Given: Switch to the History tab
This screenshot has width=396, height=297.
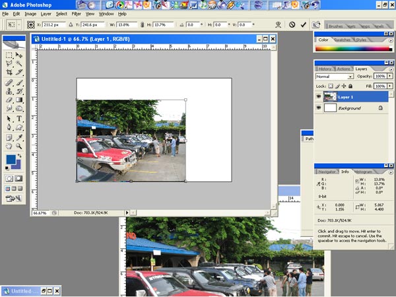Looking at the screenshot, I should 325,69.
